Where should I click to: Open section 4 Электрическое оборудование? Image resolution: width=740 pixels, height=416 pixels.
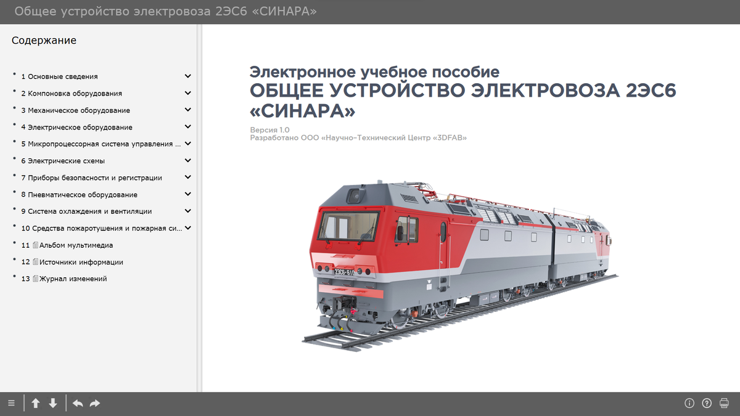tap(76, 128)
